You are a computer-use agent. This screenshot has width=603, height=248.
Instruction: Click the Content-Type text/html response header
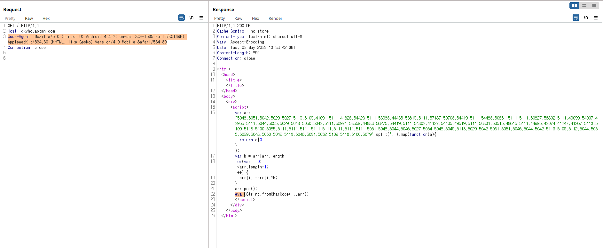260,37
